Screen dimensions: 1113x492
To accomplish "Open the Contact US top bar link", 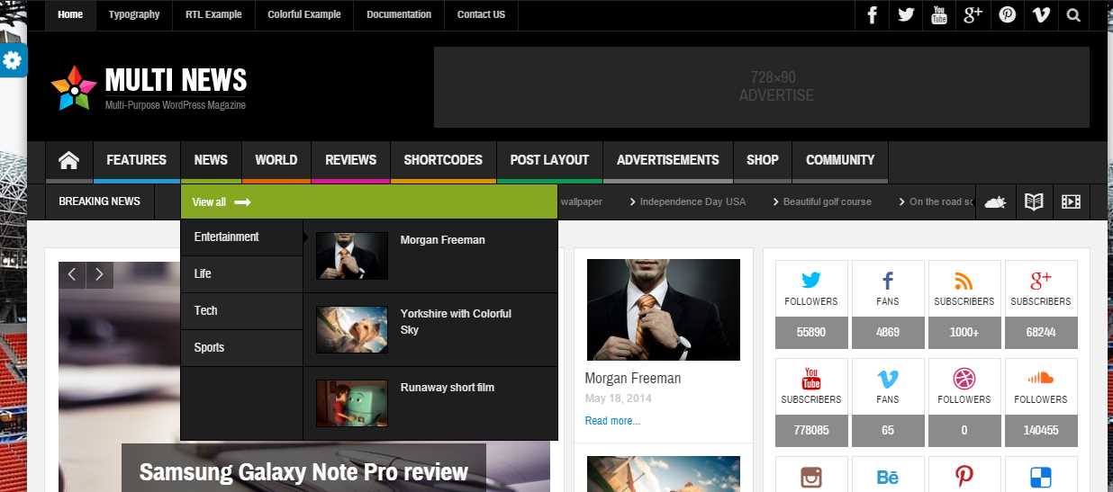I will coord(481,14).
